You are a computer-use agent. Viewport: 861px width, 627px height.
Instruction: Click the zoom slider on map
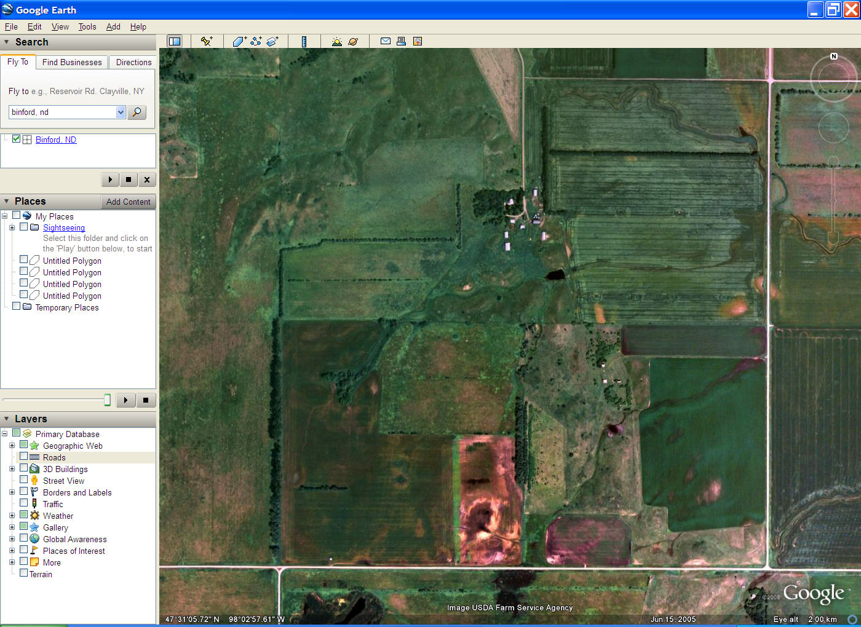click(833, 200)
